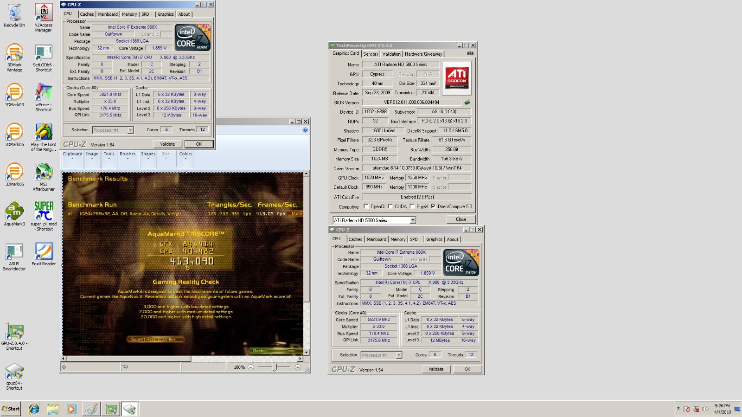Click Validate in top CPU-Z window
The width and height of the screenshot is (742, 417).
[167, 144]
